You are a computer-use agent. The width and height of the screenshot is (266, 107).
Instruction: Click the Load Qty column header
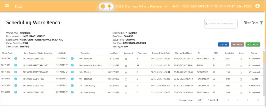(229, 53)
